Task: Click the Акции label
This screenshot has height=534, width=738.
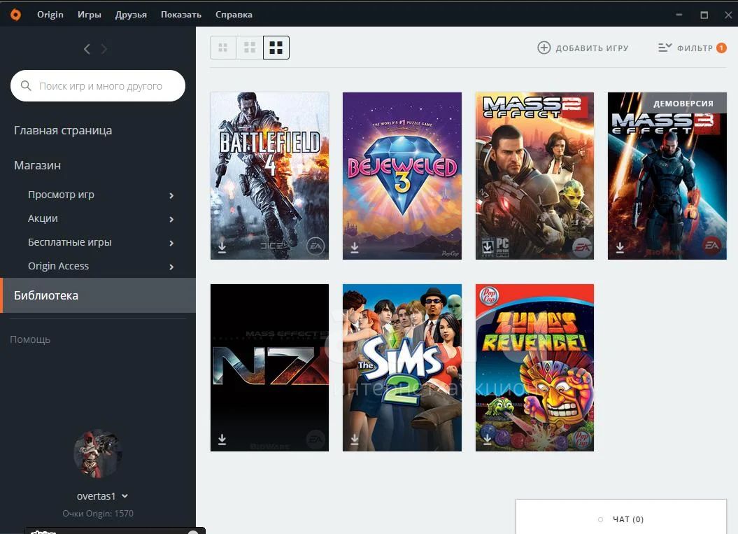Action: (43, 218)
